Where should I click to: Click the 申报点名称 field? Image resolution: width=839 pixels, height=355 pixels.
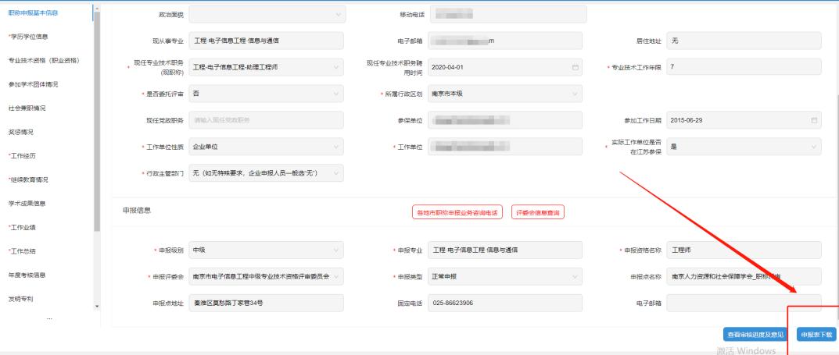pyautogui.click(x=744, y=276)
